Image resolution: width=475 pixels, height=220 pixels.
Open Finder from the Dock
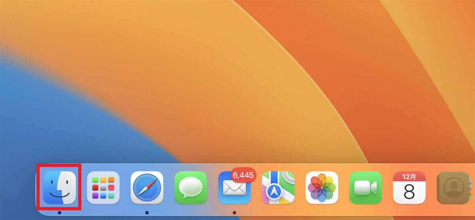pos(59,187)
